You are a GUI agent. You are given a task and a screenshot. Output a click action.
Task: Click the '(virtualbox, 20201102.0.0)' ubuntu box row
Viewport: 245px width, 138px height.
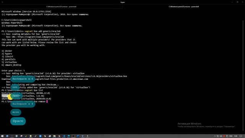[26, 99]
